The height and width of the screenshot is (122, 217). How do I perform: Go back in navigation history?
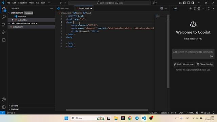[x=61, y=3]
